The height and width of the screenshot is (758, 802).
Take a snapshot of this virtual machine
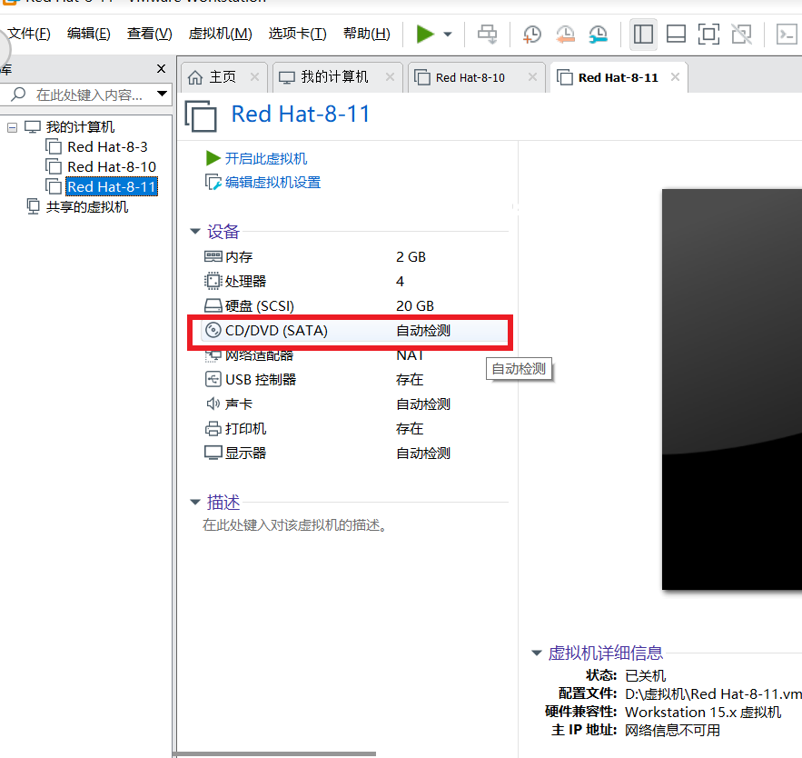pos(532,35)
